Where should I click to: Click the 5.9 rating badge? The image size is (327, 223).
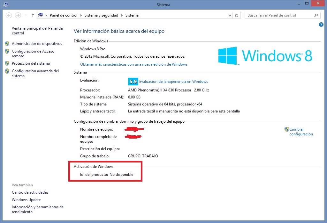click(133, 82)
